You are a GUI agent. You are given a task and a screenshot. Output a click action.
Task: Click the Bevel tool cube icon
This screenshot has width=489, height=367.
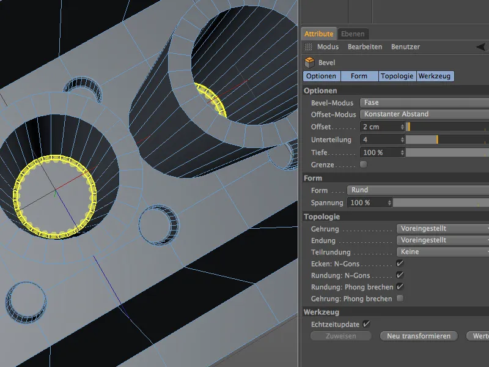pyautogui.click(x=309, y=62)
